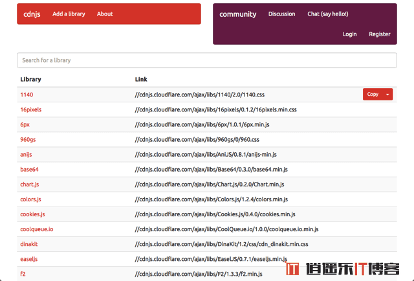The image size is (414, 281).
Task: Open the coolqueue.io library page
Action: point(37,229)
